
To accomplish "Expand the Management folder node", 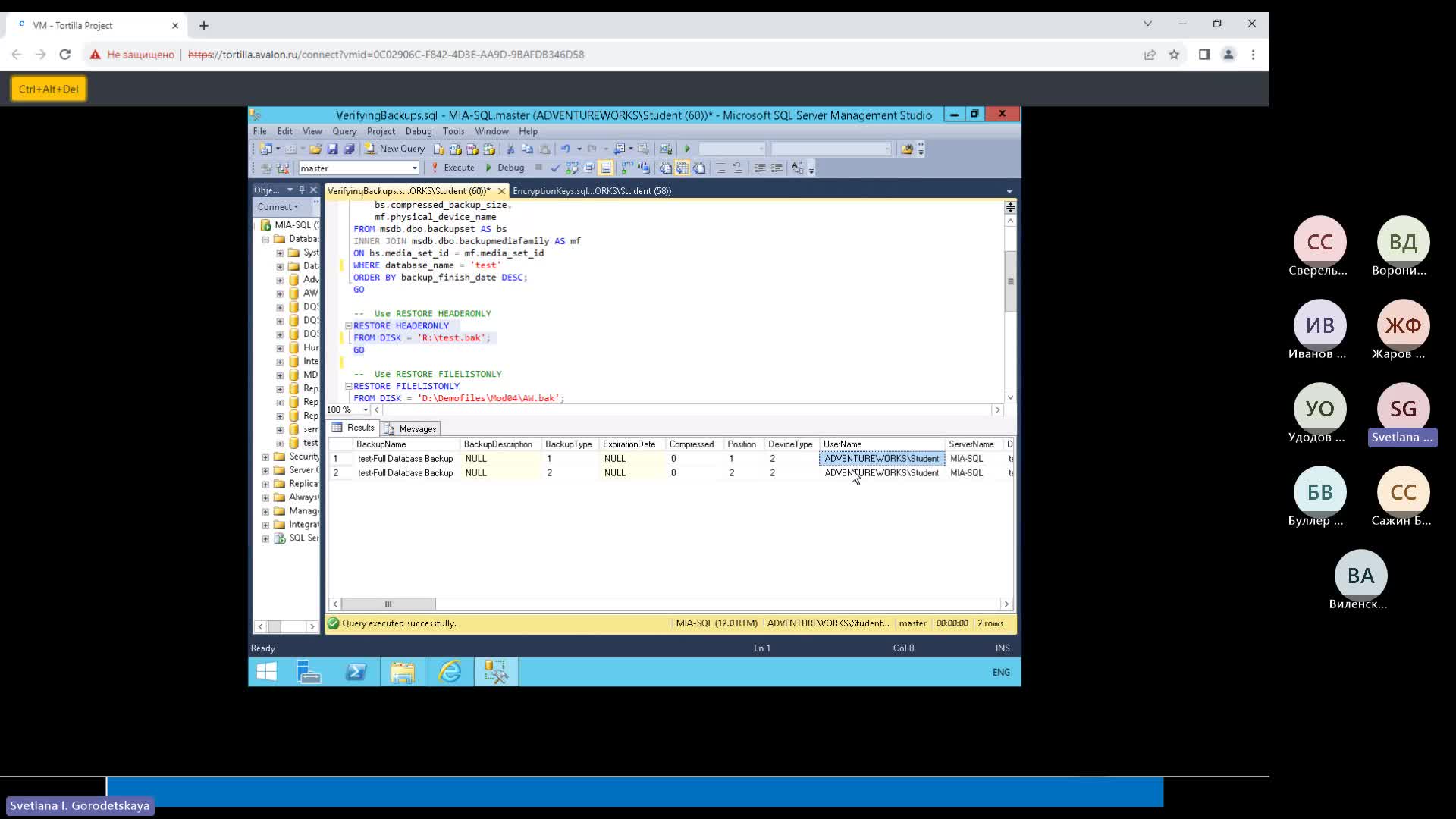I will pos(265,511).
